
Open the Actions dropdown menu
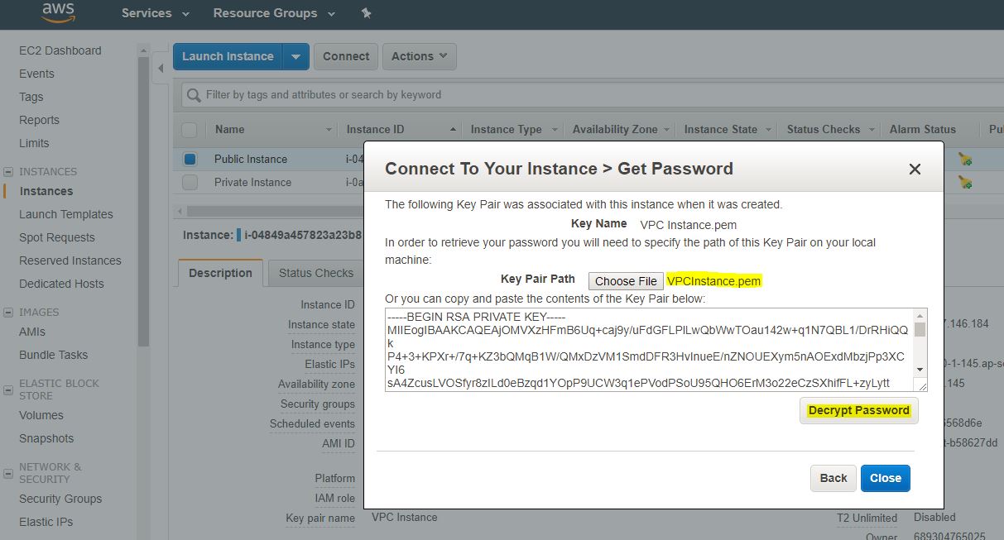419,56
